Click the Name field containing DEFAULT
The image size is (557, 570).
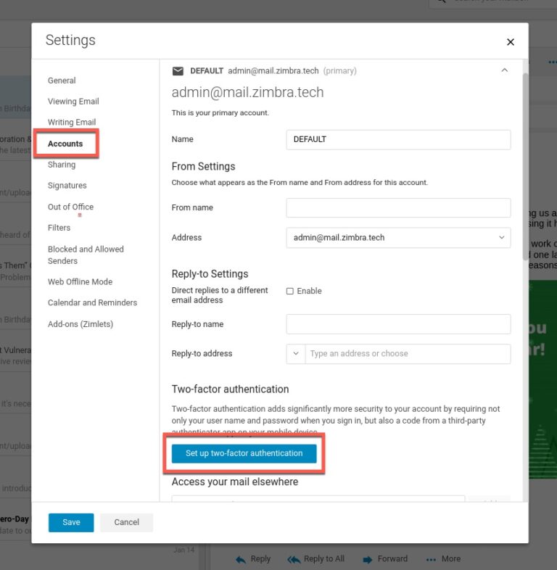398,139
